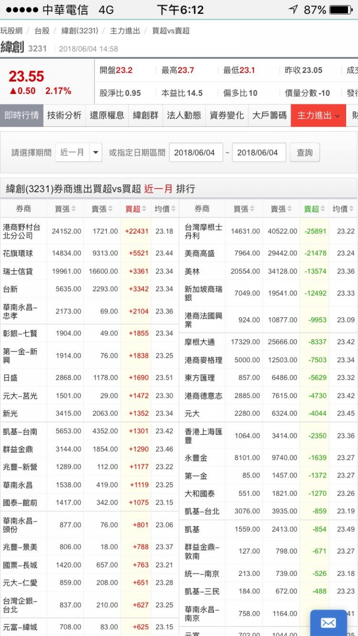Open 緯創(3231) breadcrumb link

click(x=80, y=31)
